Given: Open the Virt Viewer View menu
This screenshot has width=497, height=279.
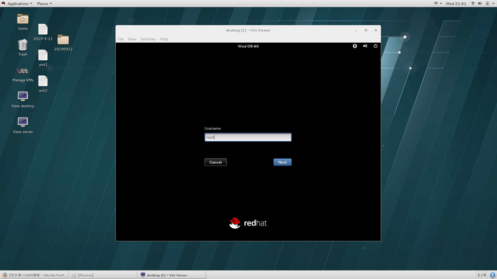Looking at the screenshot, I should click(x=132, y=39).
